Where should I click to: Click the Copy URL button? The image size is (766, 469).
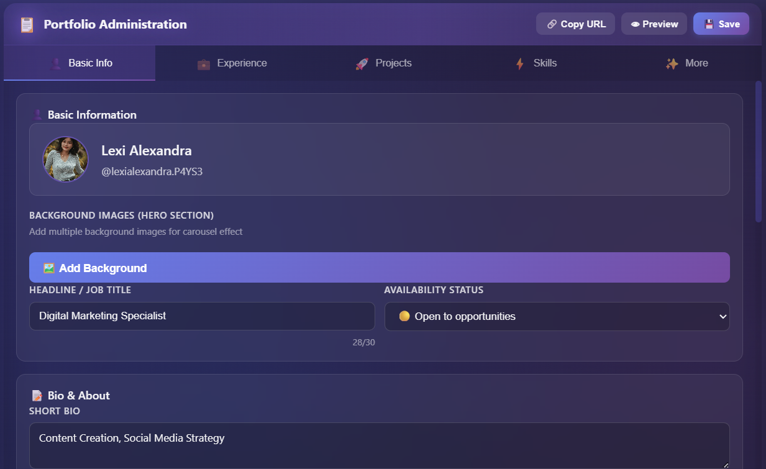[575, 24]
